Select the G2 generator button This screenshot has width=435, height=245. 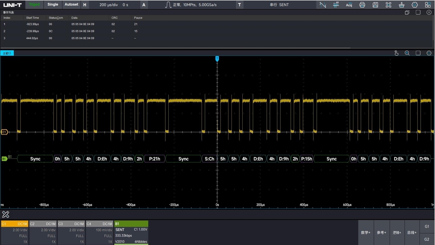pos(427,239)
